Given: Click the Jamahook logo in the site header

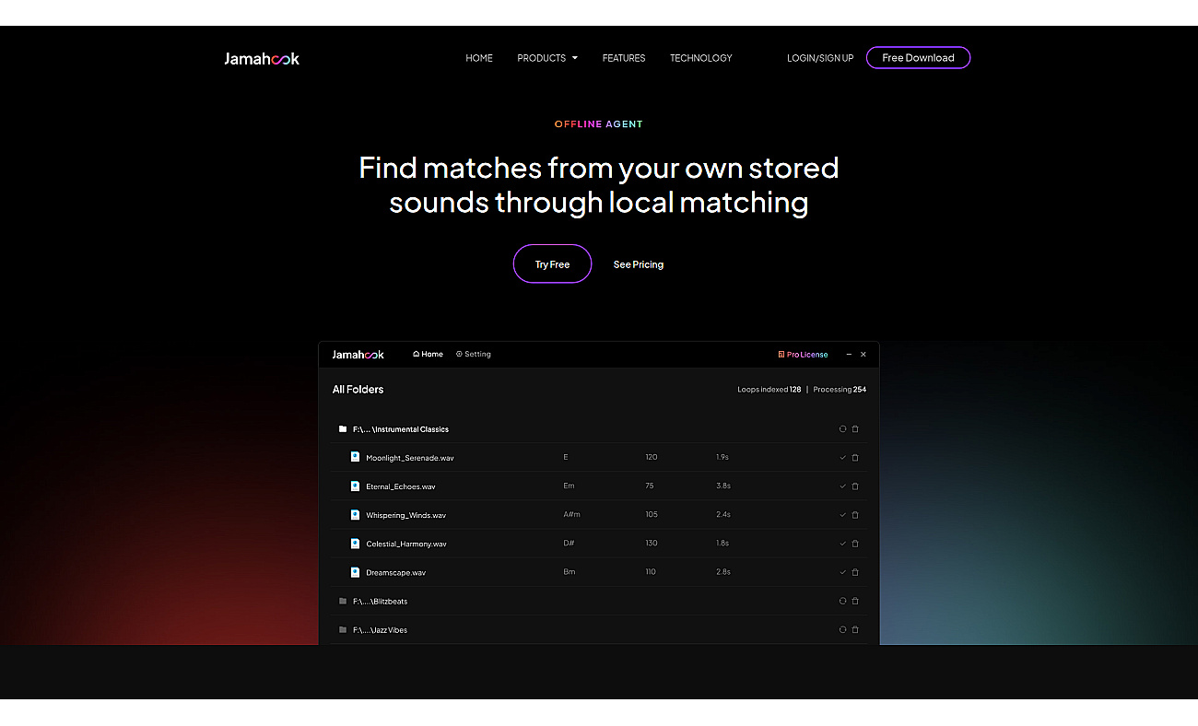Looking at the screenshot, I should [x=262, y=58].
